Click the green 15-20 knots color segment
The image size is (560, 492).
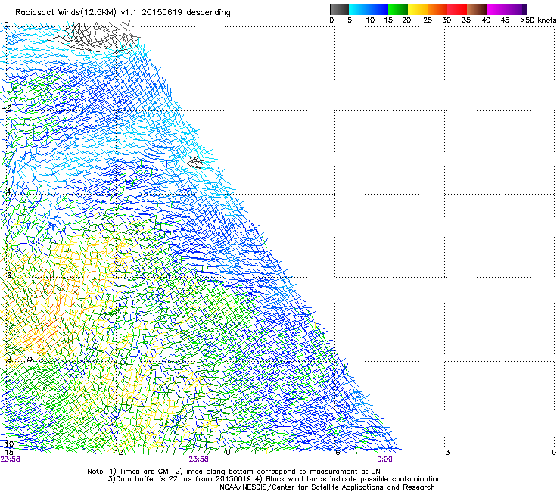pyautogui.click(x=398, y=9)
